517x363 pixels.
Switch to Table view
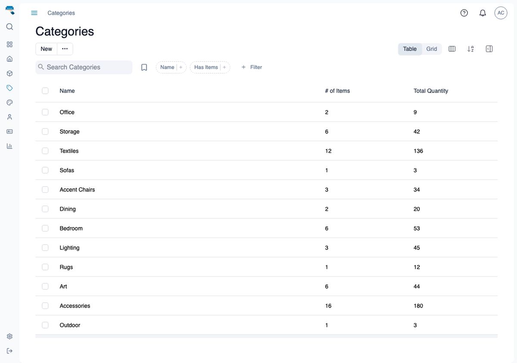click(410, 49)
